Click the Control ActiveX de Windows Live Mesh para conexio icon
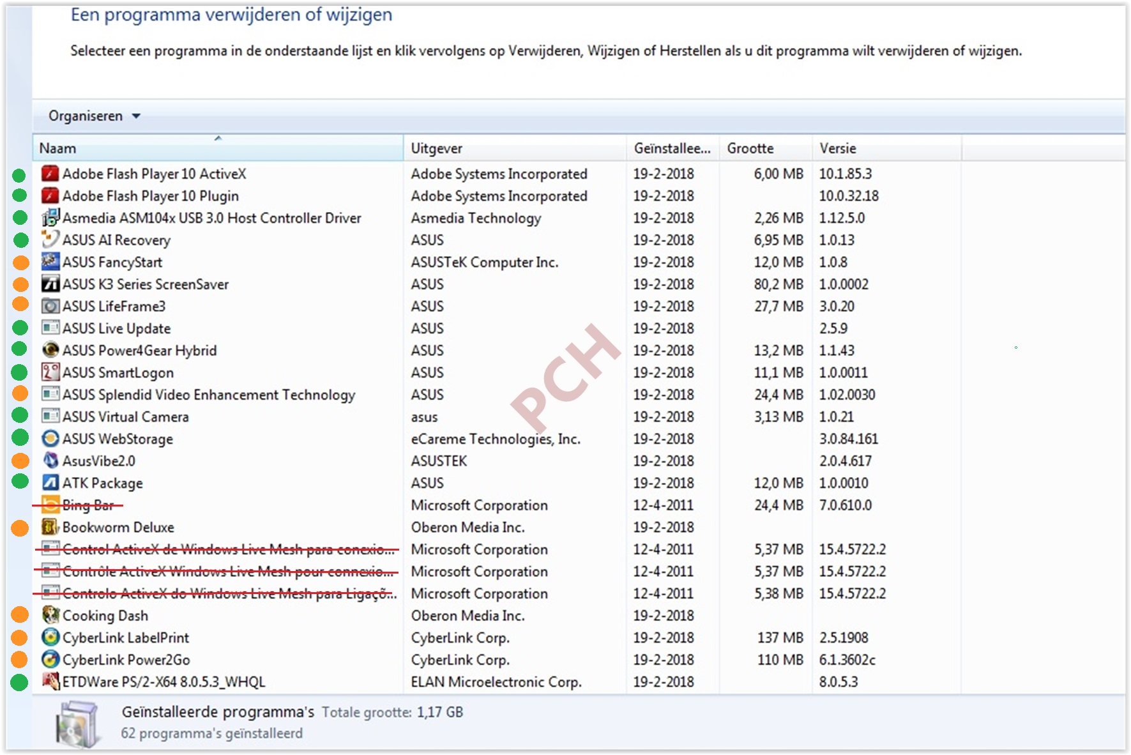 [x=50, y=549]
